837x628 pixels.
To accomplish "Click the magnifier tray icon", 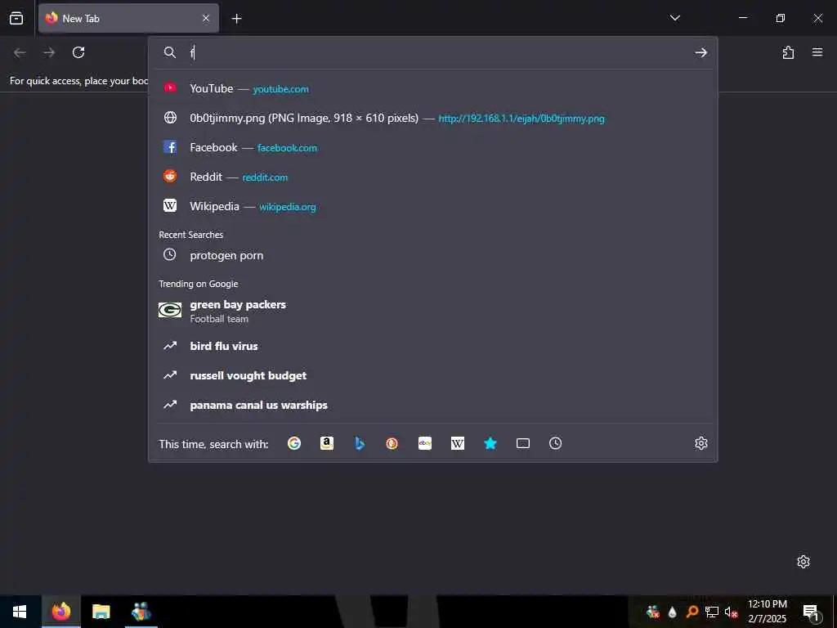I will (692, 612).
